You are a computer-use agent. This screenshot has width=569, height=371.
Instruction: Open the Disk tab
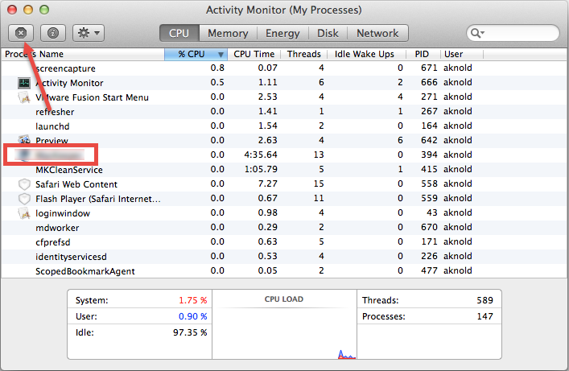click(328, 33)
